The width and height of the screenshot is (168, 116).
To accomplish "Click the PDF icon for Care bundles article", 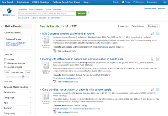I will (55, 112).
